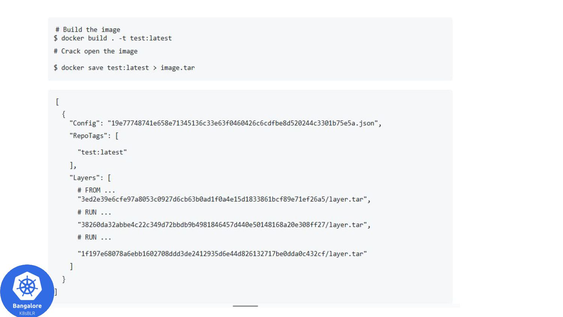Image resolution: width=563 pixels, height=317 pixels.
Task: Click the Kubernetes Bangalore logo badge
Action: (27, 291)
